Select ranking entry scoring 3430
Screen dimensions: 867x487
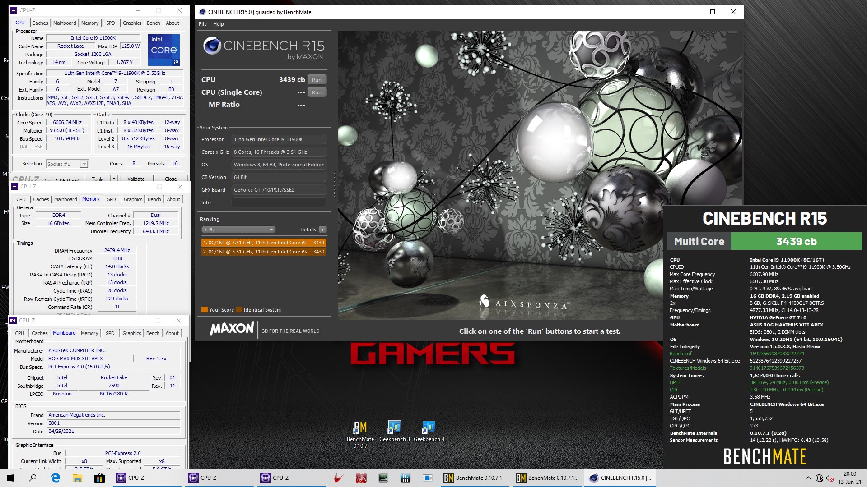tap(264, 252)
